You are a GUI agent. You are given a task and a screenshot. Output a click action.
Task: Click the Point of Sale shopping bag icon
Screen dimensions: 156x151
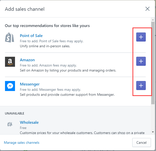point(10,37)
